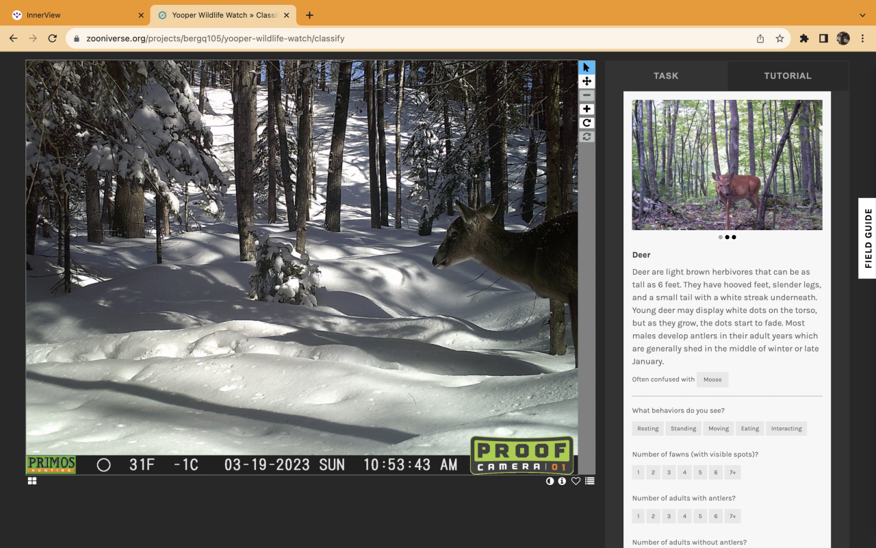Screen dimensions: 876x548
Task: Choose 6 for number of fawns
Action: [x=716, y=473]
